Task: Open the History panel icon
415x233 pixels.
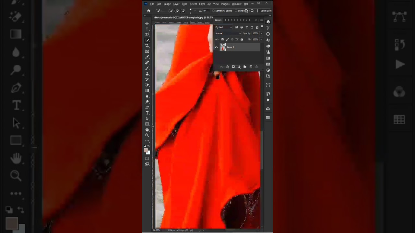Action: pyautogui.click(x=268, y=94)
